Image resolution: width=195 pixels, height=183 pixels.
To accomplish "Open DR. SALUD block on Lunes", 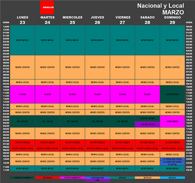I will click(22, 121).
